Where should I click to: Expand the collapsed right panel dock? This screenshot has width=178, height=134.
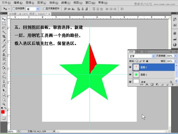(x=177, y=13)
